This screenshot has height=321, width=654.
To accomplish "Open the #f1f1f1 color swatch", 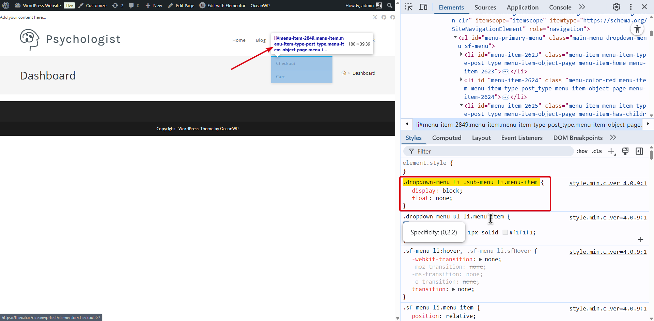I will (505, 233).
